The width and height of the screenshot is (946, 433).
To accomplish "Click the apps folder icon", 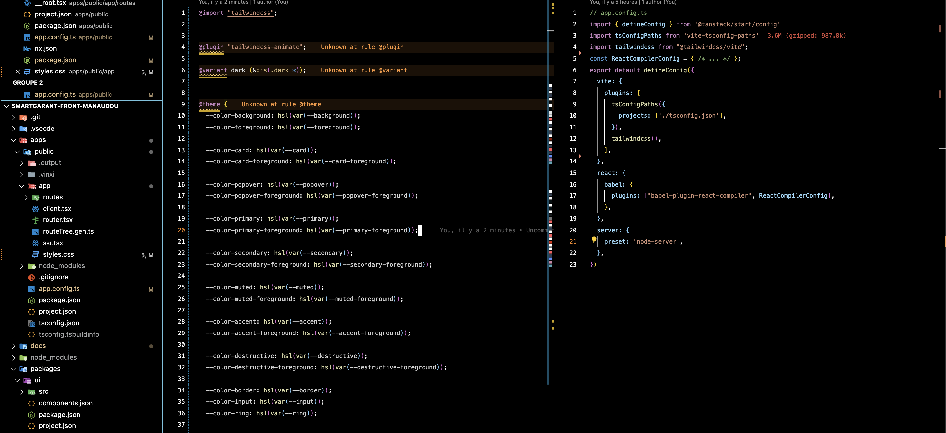I will point(23,140).
